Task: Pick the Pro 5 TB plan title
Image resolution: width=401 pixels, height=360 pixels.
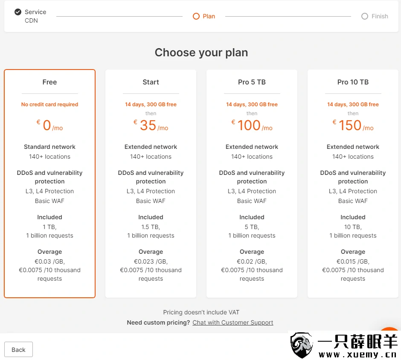Action: 252,82
